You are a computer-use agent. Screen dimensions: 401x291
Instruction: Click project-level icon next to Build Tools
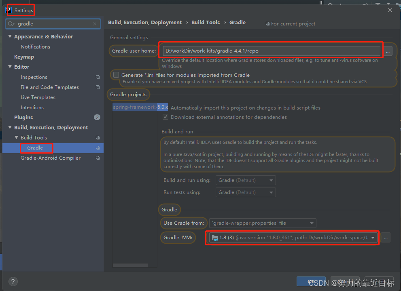pos(98,137)
